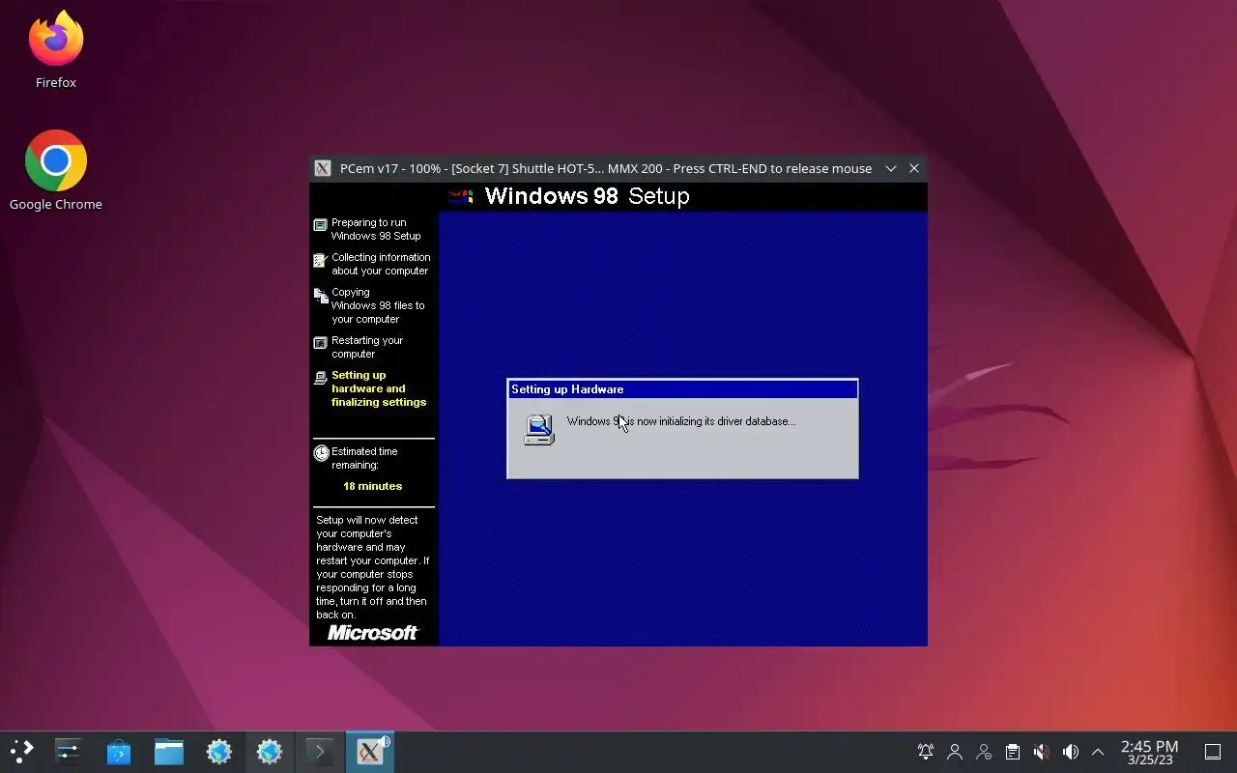Open the Discover software store taskbar icon
This screenshot has height=773, width=1237.
point(119,752)
